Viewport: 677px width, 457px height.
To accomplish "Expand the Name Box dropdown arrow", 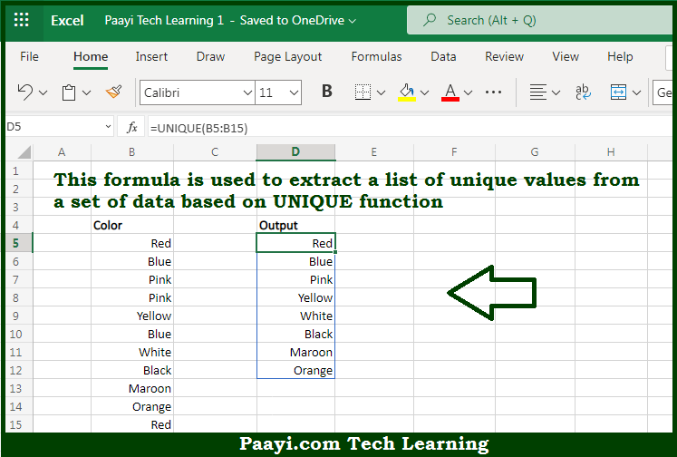I will (108, 127).
